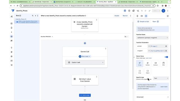Open the Chat apps section in sidebar
Image resolution: width=180 pixels, height=101 pixels.
pos(12,41)
